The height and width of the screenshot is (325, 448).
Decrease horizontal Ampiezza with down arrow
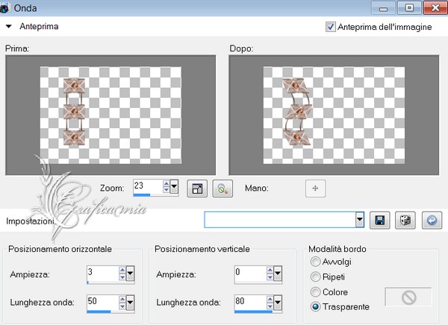[x=122, y=277]
